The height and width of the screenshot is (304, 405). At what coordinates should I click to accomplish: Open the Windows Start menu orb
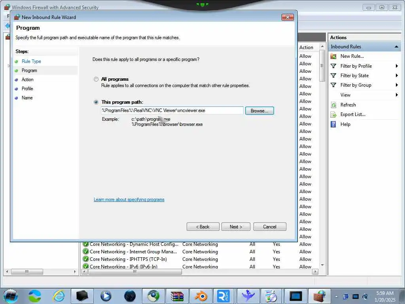11,296
